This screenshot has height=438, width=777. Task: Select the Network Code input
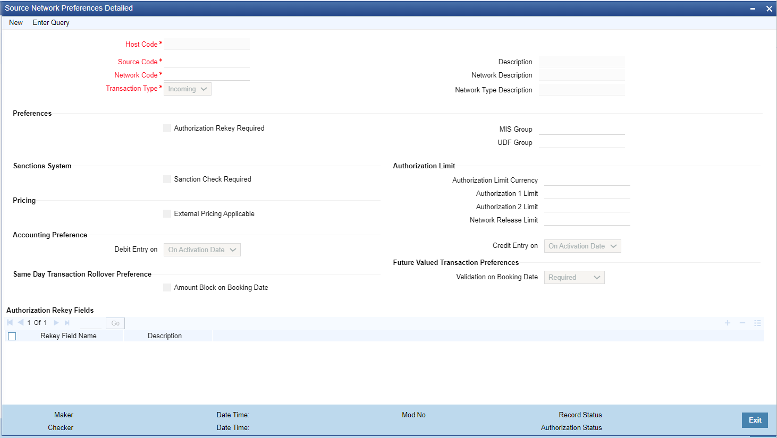(207, 75)
